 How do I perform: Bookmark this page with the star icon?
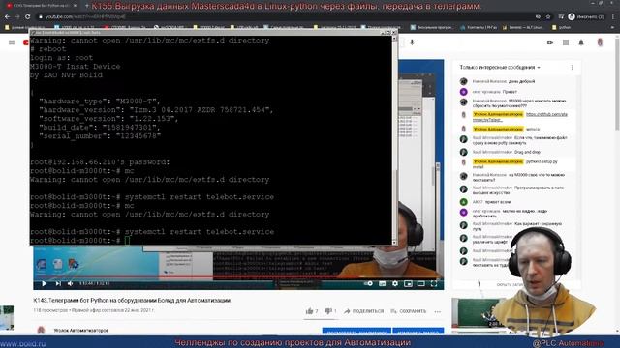click(x=548, y=17)
